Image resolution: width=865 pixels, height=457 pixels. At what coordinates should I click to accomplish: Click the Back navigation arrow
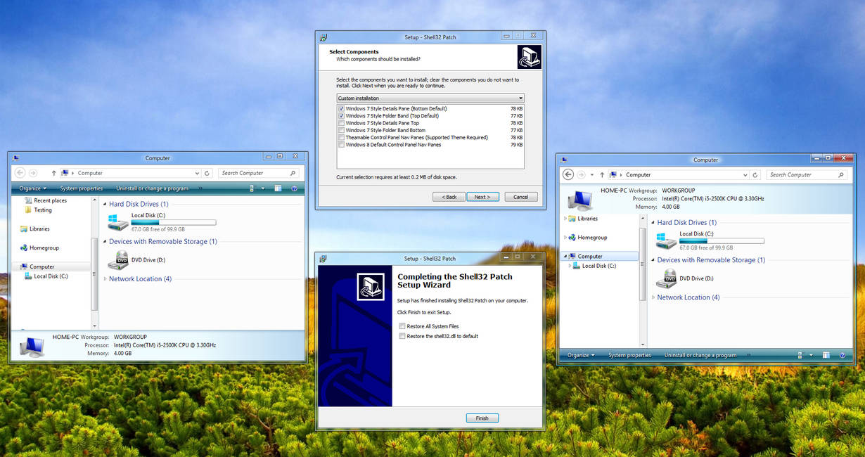click(x=20, y=172)
